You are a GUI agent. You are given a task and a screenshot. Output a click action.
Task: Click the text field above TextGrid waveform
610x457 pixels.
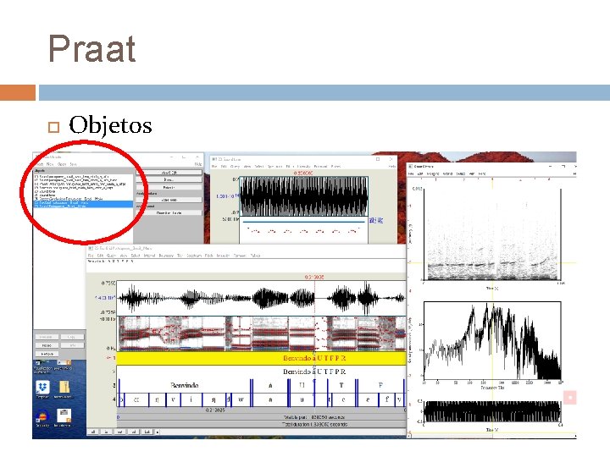tap(246, 266)
